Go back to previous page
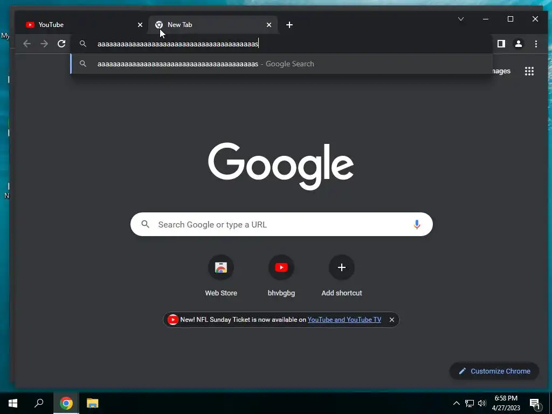 (x=27, y=44)
